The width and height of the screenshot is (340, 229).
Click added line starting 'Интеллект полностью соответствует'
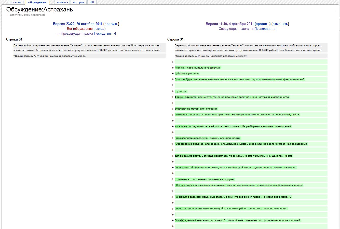251,115
